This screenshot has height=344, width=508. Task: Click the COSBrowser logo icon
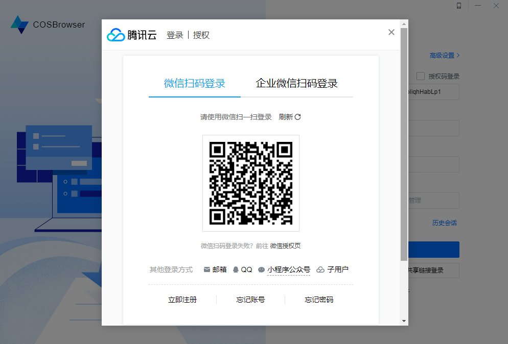tap(19, 24)
